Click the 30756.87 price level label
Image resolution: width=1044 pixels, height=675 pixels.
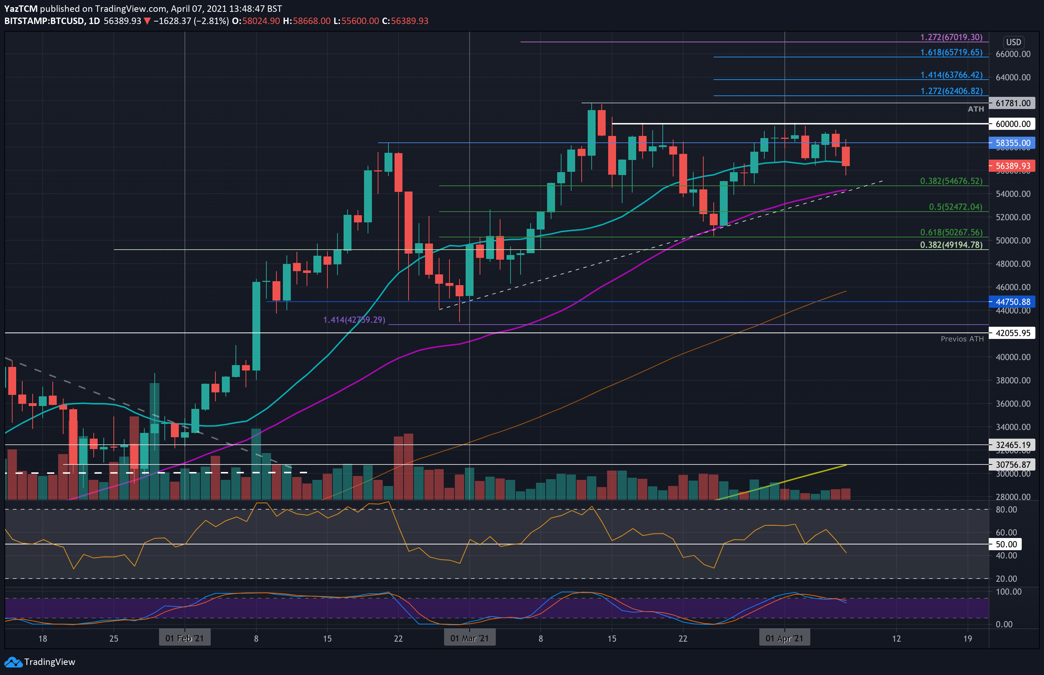coord(1012,464)
